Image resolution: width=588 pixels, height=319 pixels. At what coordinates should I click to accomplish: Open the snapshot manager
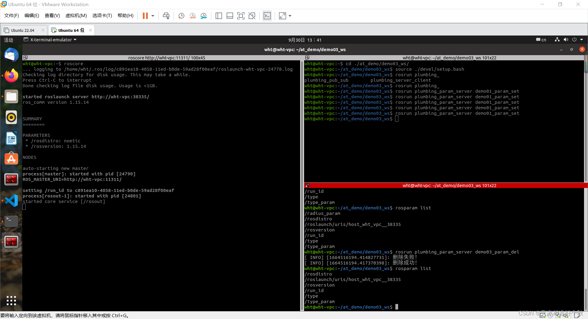point(204,16)
